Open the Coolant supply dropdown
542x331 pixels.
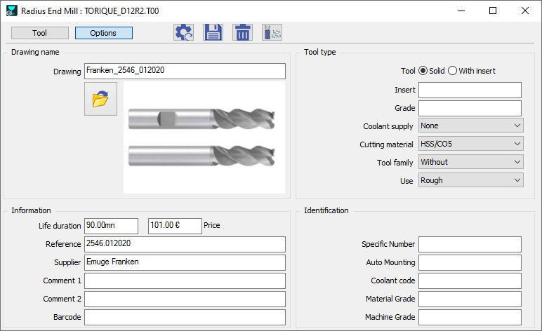click(x=470, y=126)
